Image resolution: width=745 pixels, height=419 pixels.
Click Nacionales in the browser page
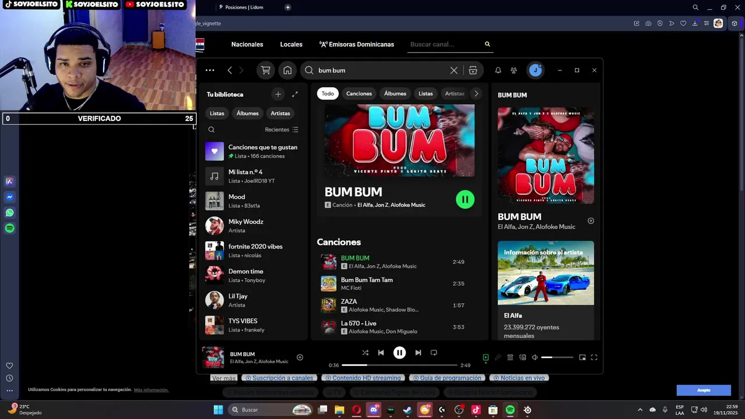(x=247, y=44)
